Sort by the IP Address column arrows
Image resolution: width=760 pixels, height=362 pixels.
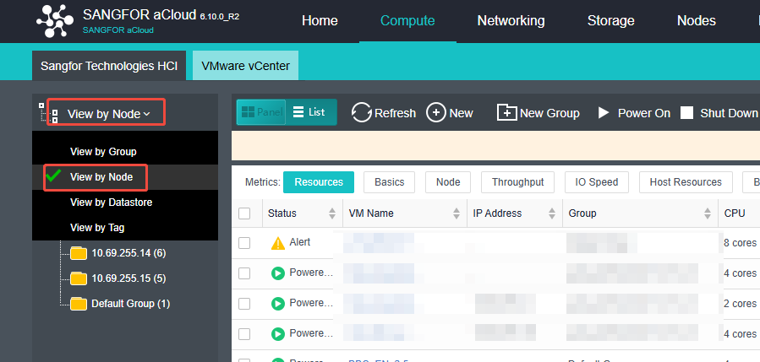click(551, 213)
